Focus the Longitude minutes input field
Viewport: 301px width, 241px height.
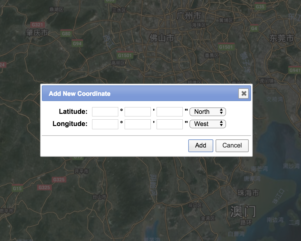138,124
